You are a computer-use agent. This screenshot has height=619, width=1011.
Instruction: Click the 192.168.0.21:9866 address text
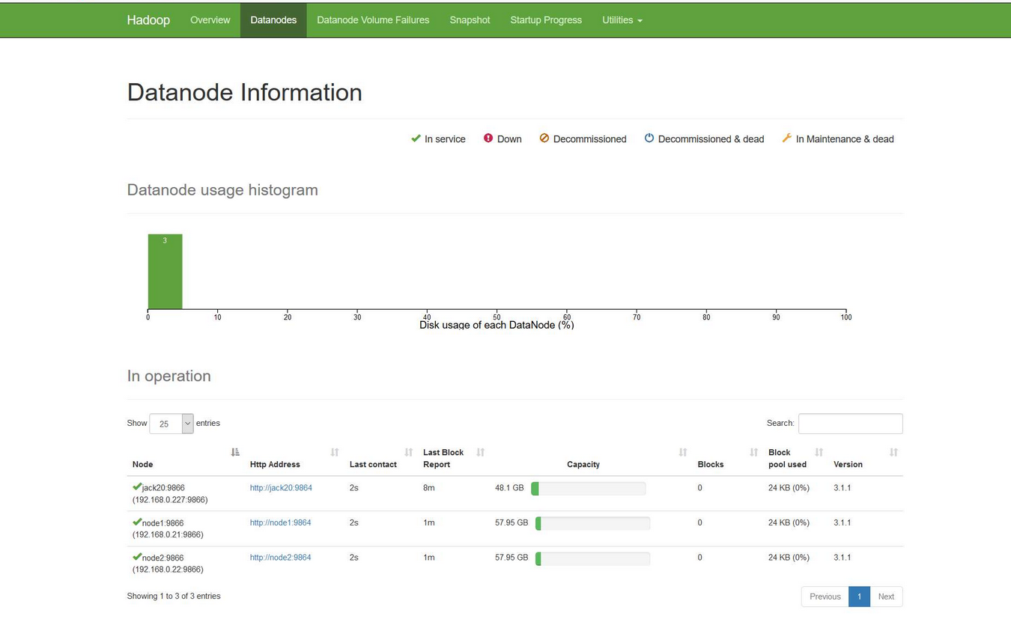pos(168,534)
